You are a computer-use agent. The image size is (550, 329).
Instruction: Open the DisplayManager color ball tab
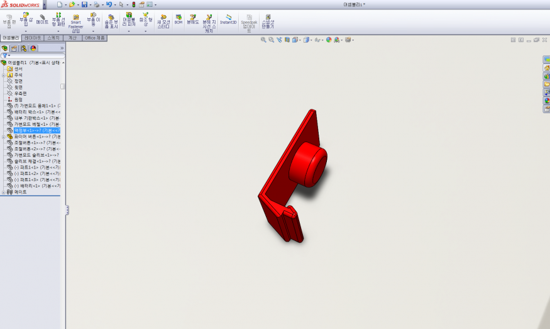click(33, 48)
